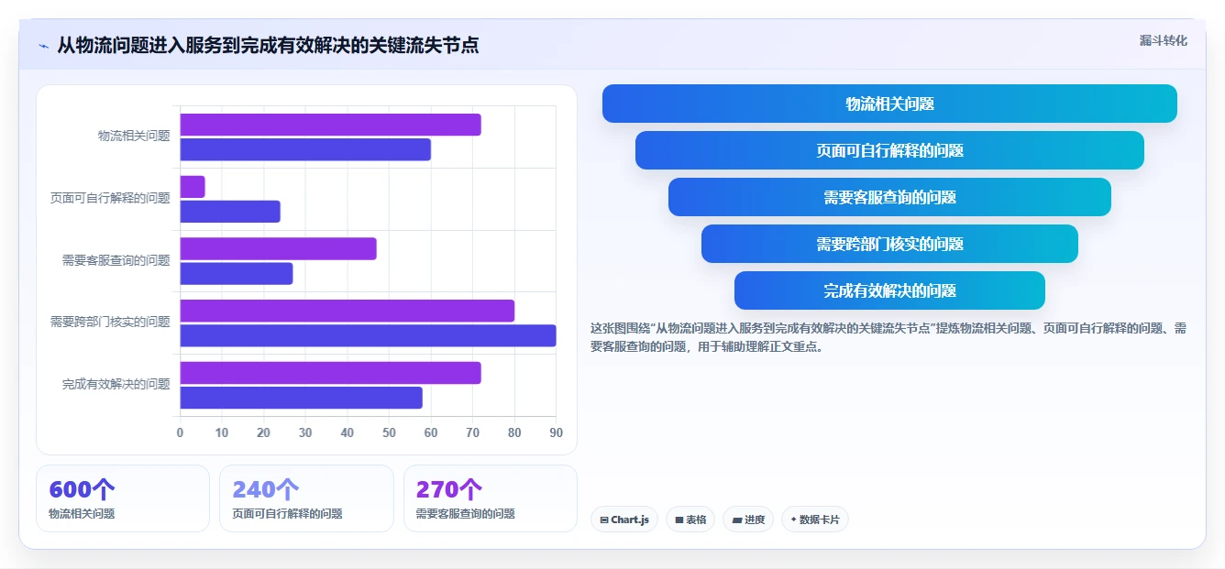The width and height of the screenshot is (1225, 569).
Task: Click the 表格 tag
Action: pos(690,520)
